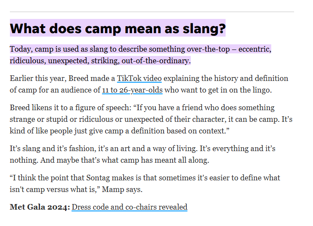Click paragraph starting "It's slang and it's fashion"
The image size is (313, 226).
pos(143,154)
